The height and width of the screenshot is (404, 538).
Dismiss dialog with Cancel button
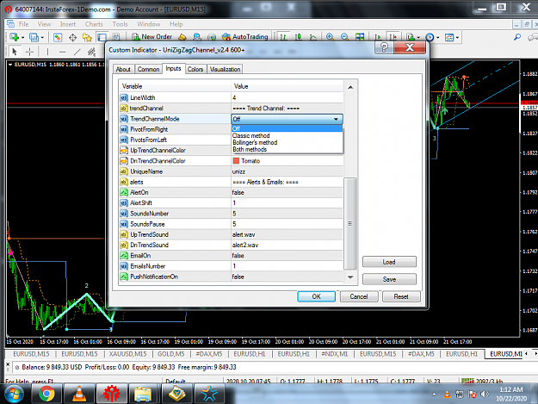359,296
